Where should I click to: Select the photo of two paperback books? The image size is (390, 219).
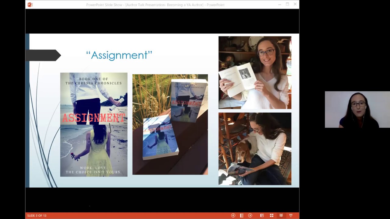(x=170, y=124)
